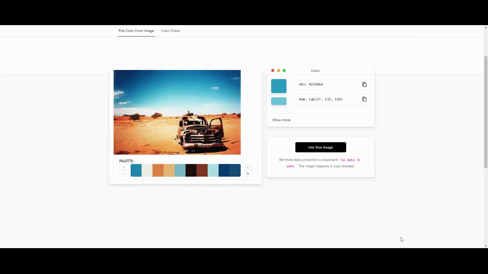Select the off-white palette swatch
The image size is (488, 274).
coord(147,170)
